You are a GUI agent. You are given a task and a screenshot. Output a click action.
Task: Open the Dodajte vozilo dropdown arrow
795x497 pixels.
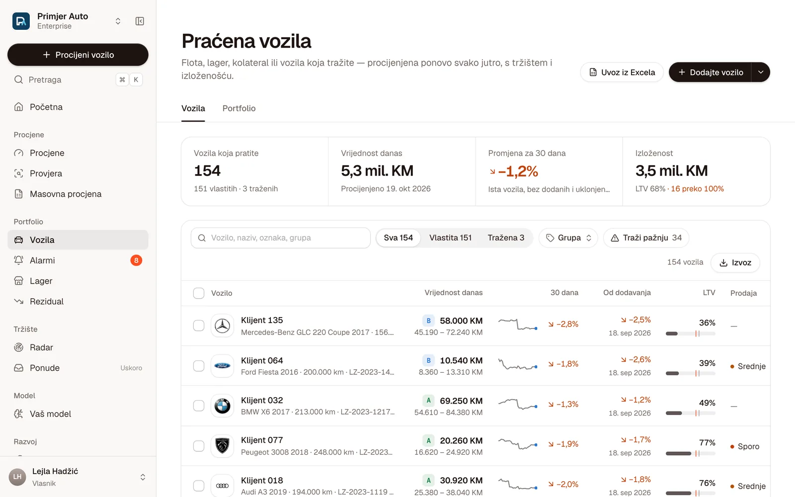click(761, 72)
